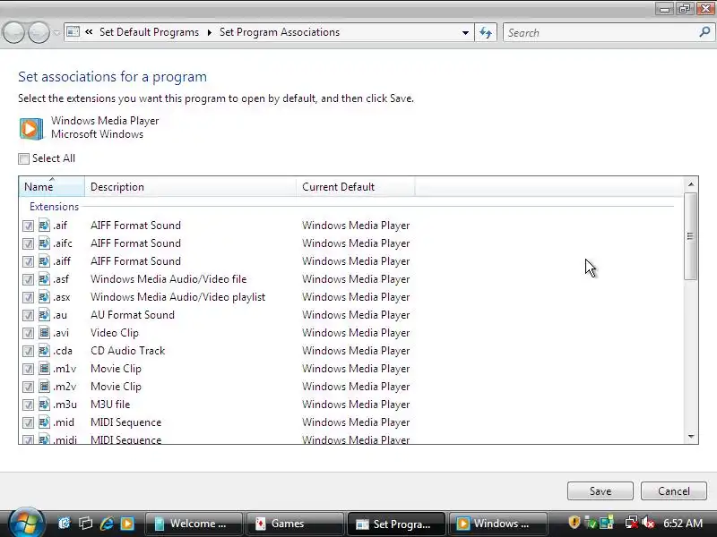This screenshot has height=537, width=717.
Task: Click the Cancel button
Action: pyautogui.click(x=674, y=490)
